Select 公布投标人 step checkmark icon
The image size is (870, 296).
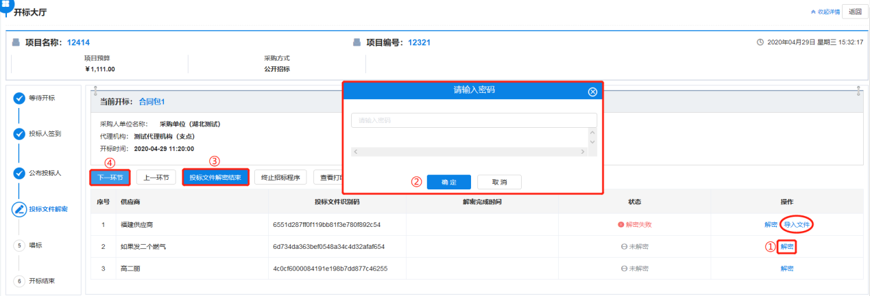pos(19,172)
